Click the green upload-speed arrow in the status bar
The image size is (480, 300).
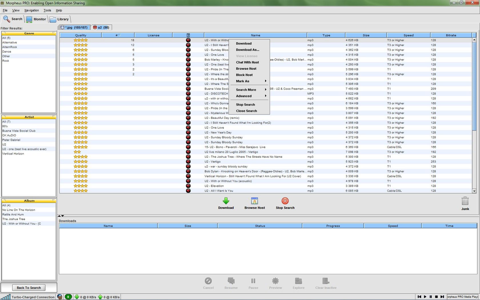(100, 297)
